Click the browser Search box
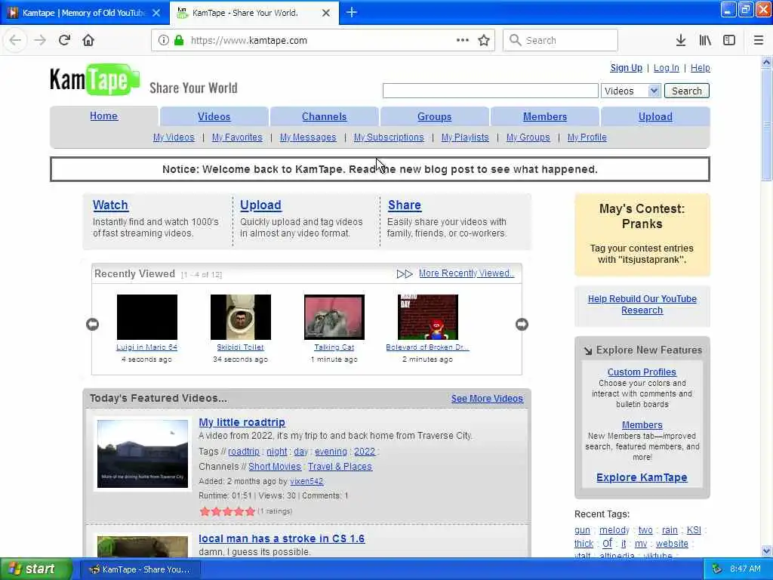The height and width of the screenshot is (580, 773). pyautogui.click(x=561, y=41)
